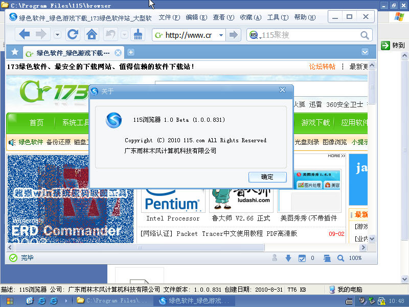Add a new tab with the plus icon
Viewport: 409px width, 307px height.
[x=131, y=53]
